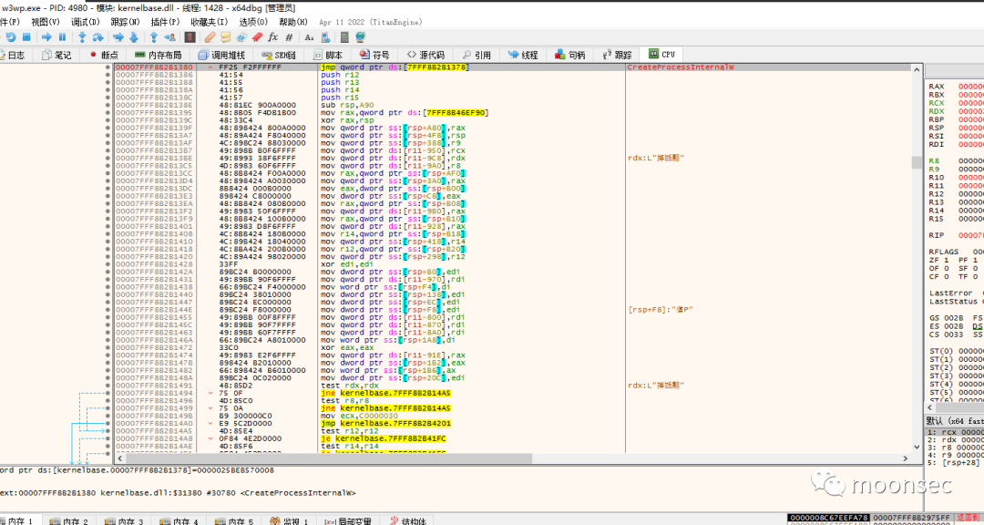Click disassembly scrollbar down arrow
This screenshot has width=984, height=525.
pyautogui.click(x=917, y=448)
